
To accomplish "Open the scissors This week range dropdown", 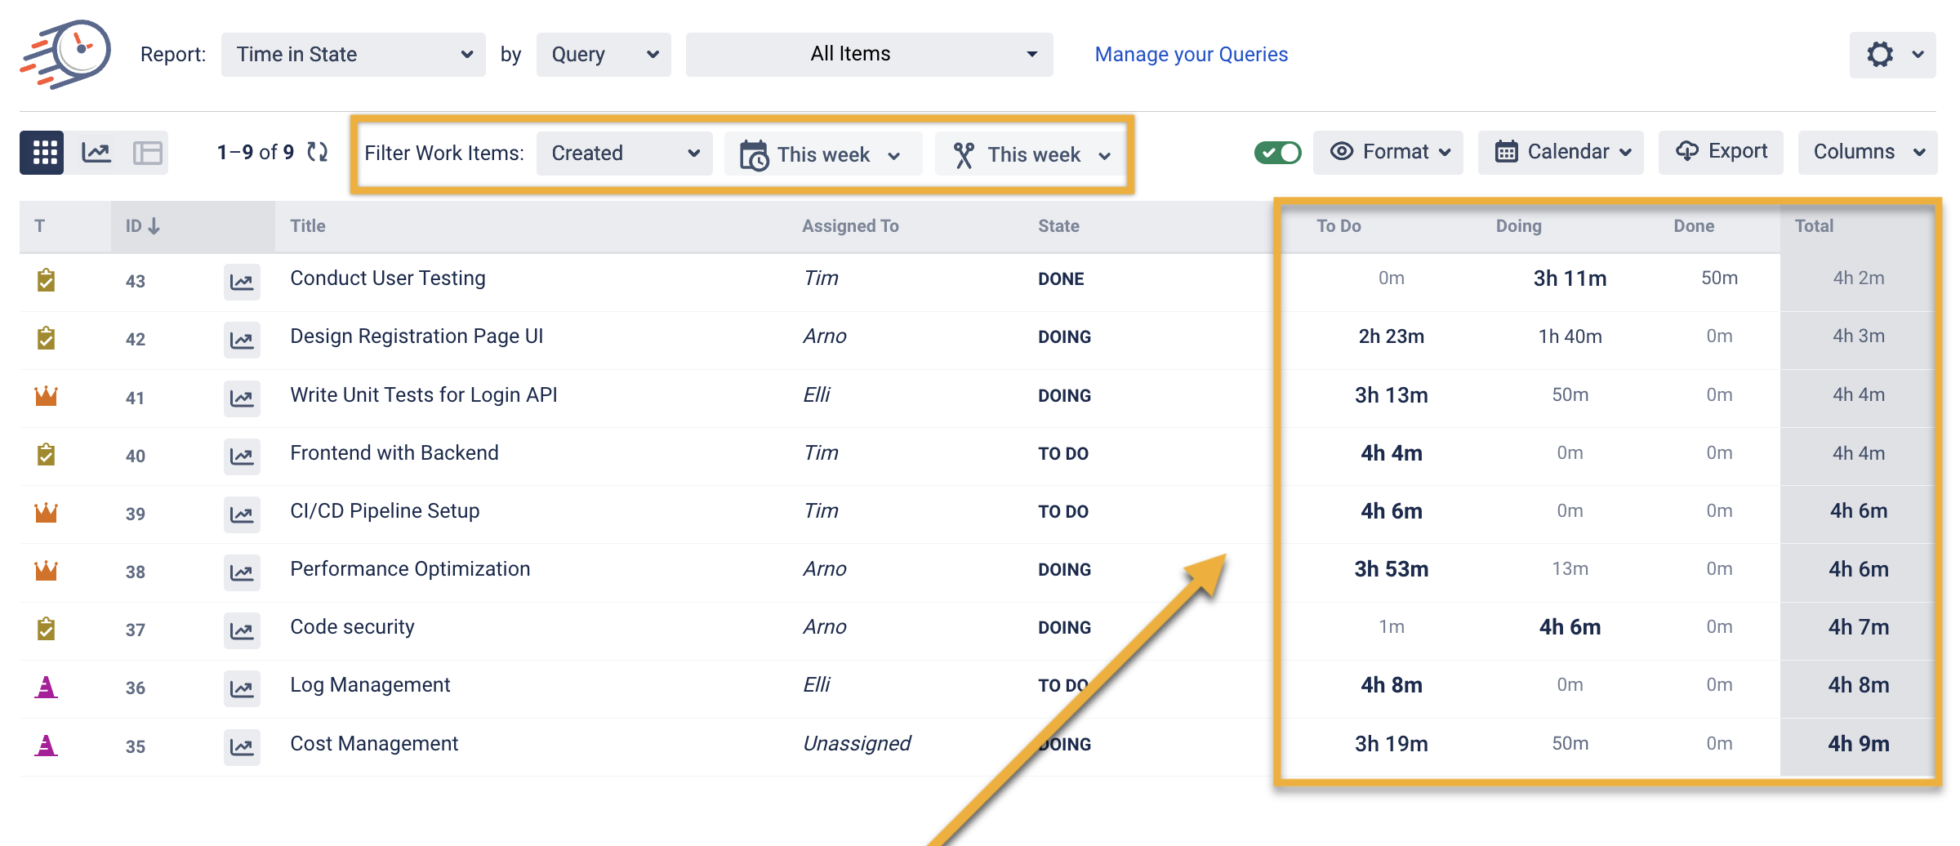I will point(1031,154).
